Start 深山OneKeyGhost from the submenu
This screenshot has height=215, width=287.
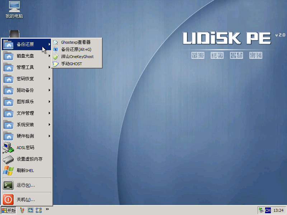click(77, 57)
